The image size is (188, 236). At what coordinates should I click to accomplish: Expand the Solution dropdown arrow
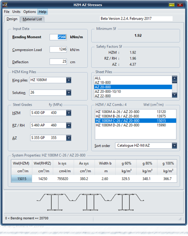point(69,92)
